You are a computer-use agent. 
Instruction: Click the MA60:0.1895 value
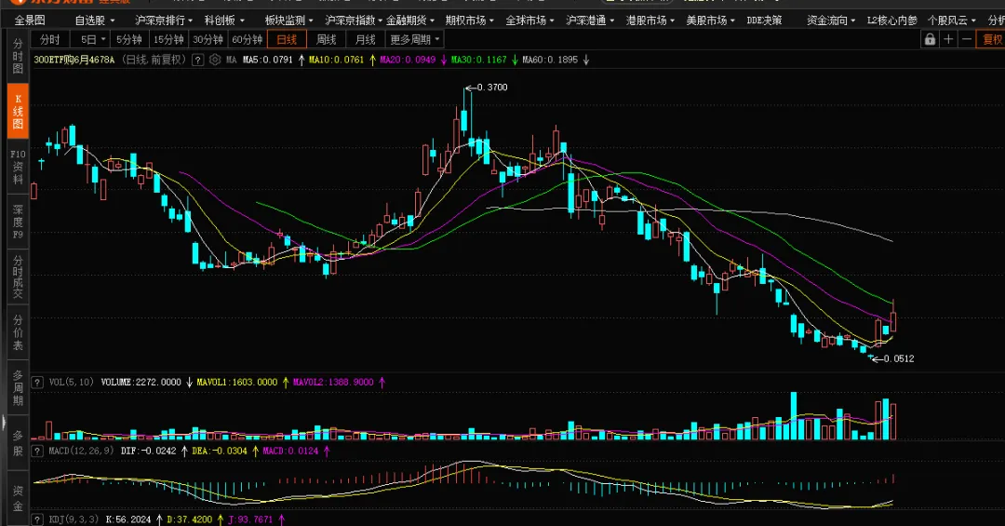coord(550,60)
